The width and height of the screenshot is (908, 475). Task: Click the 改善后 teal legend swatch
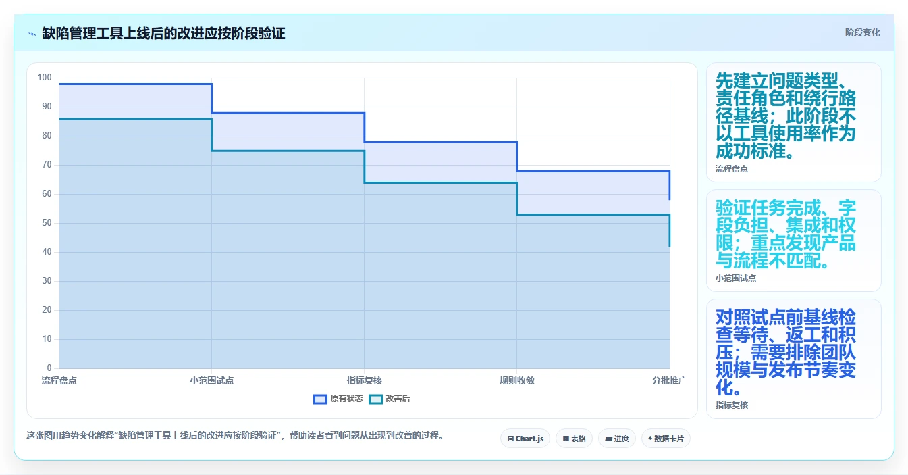(x=375, y=399)
